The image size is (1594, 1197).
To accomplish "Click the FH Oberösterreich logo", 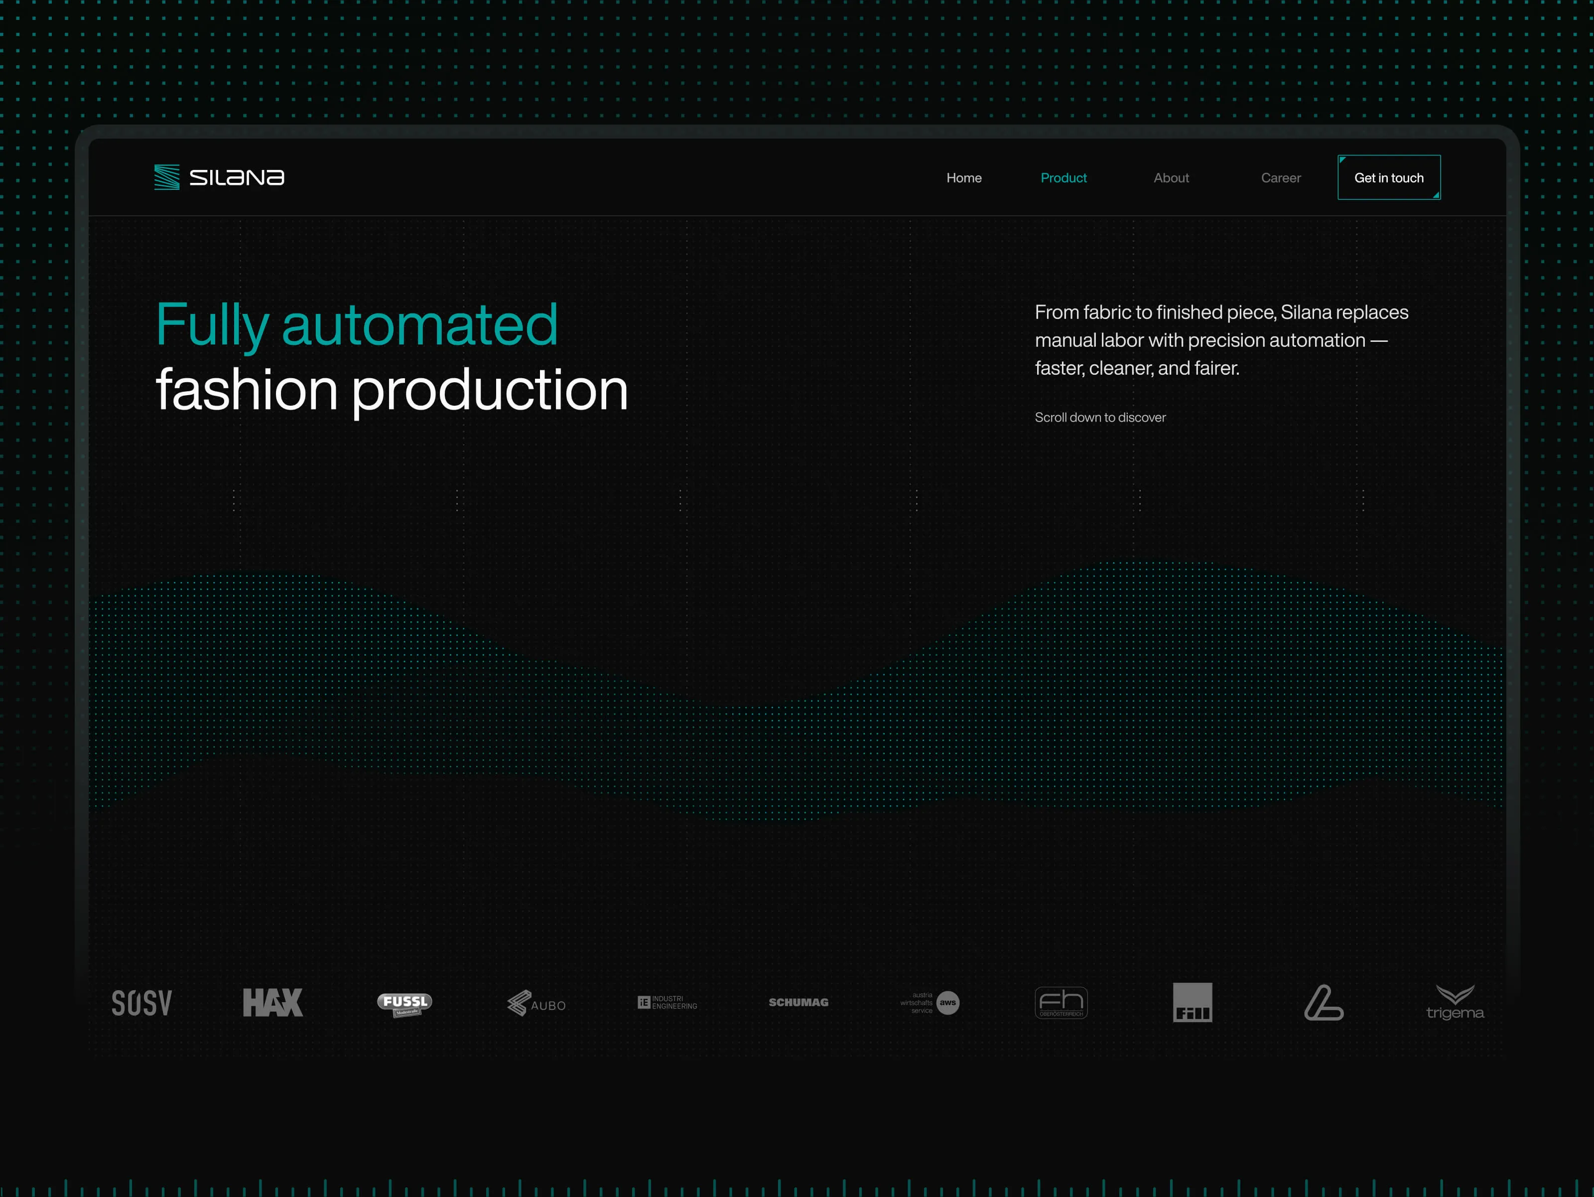I will (1061, 1002).
